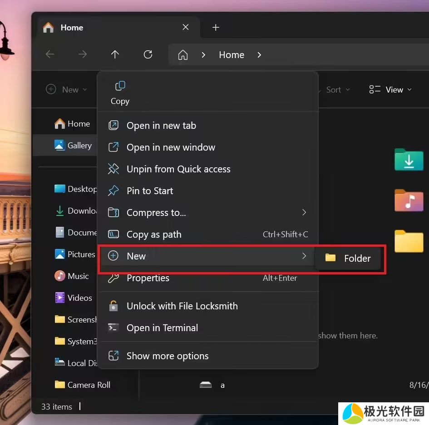Expand the New toolbar dropdown
The image size is (429, 425).
pyautogui.click(x=67, y=90)
